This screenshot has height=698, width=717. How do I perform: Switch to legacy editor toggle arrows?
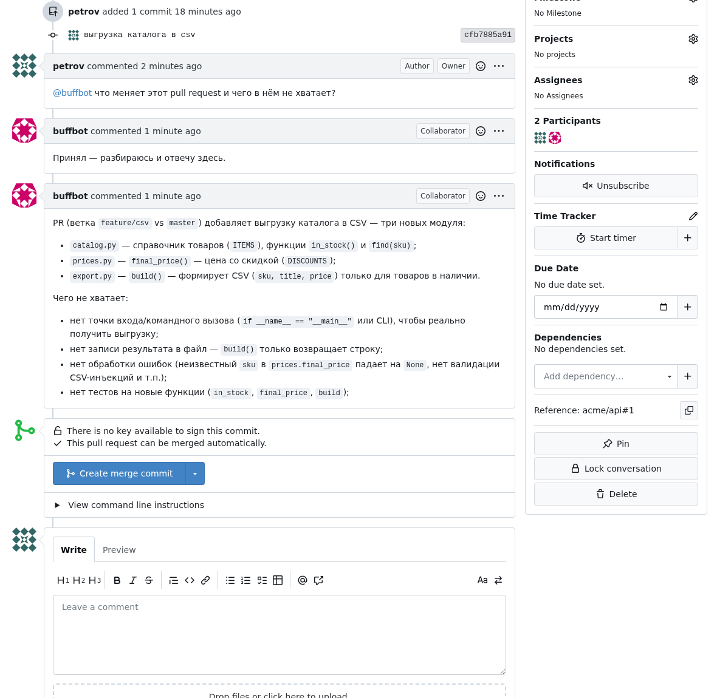(498, 580)
